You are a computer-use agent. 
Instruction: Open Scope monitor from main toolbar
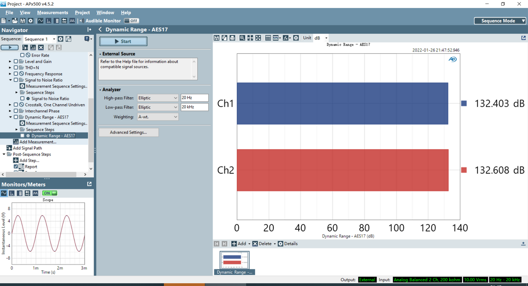click(x=40, y=21)
